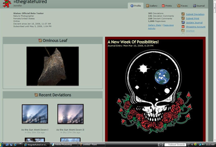Click the Shopping Account icon
This screenshot has height=147, width=216.
coord(183,27)
